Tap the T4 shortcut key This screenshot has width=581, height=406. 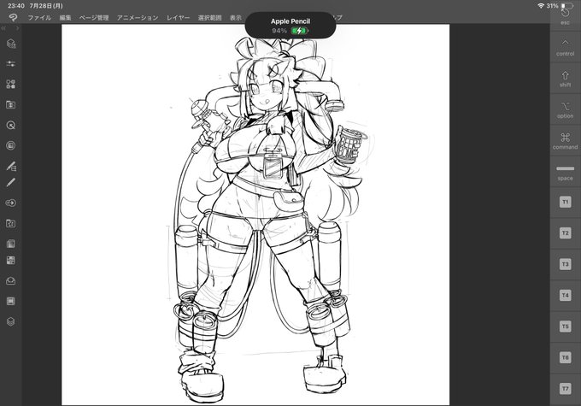click(x=565, y=296)
